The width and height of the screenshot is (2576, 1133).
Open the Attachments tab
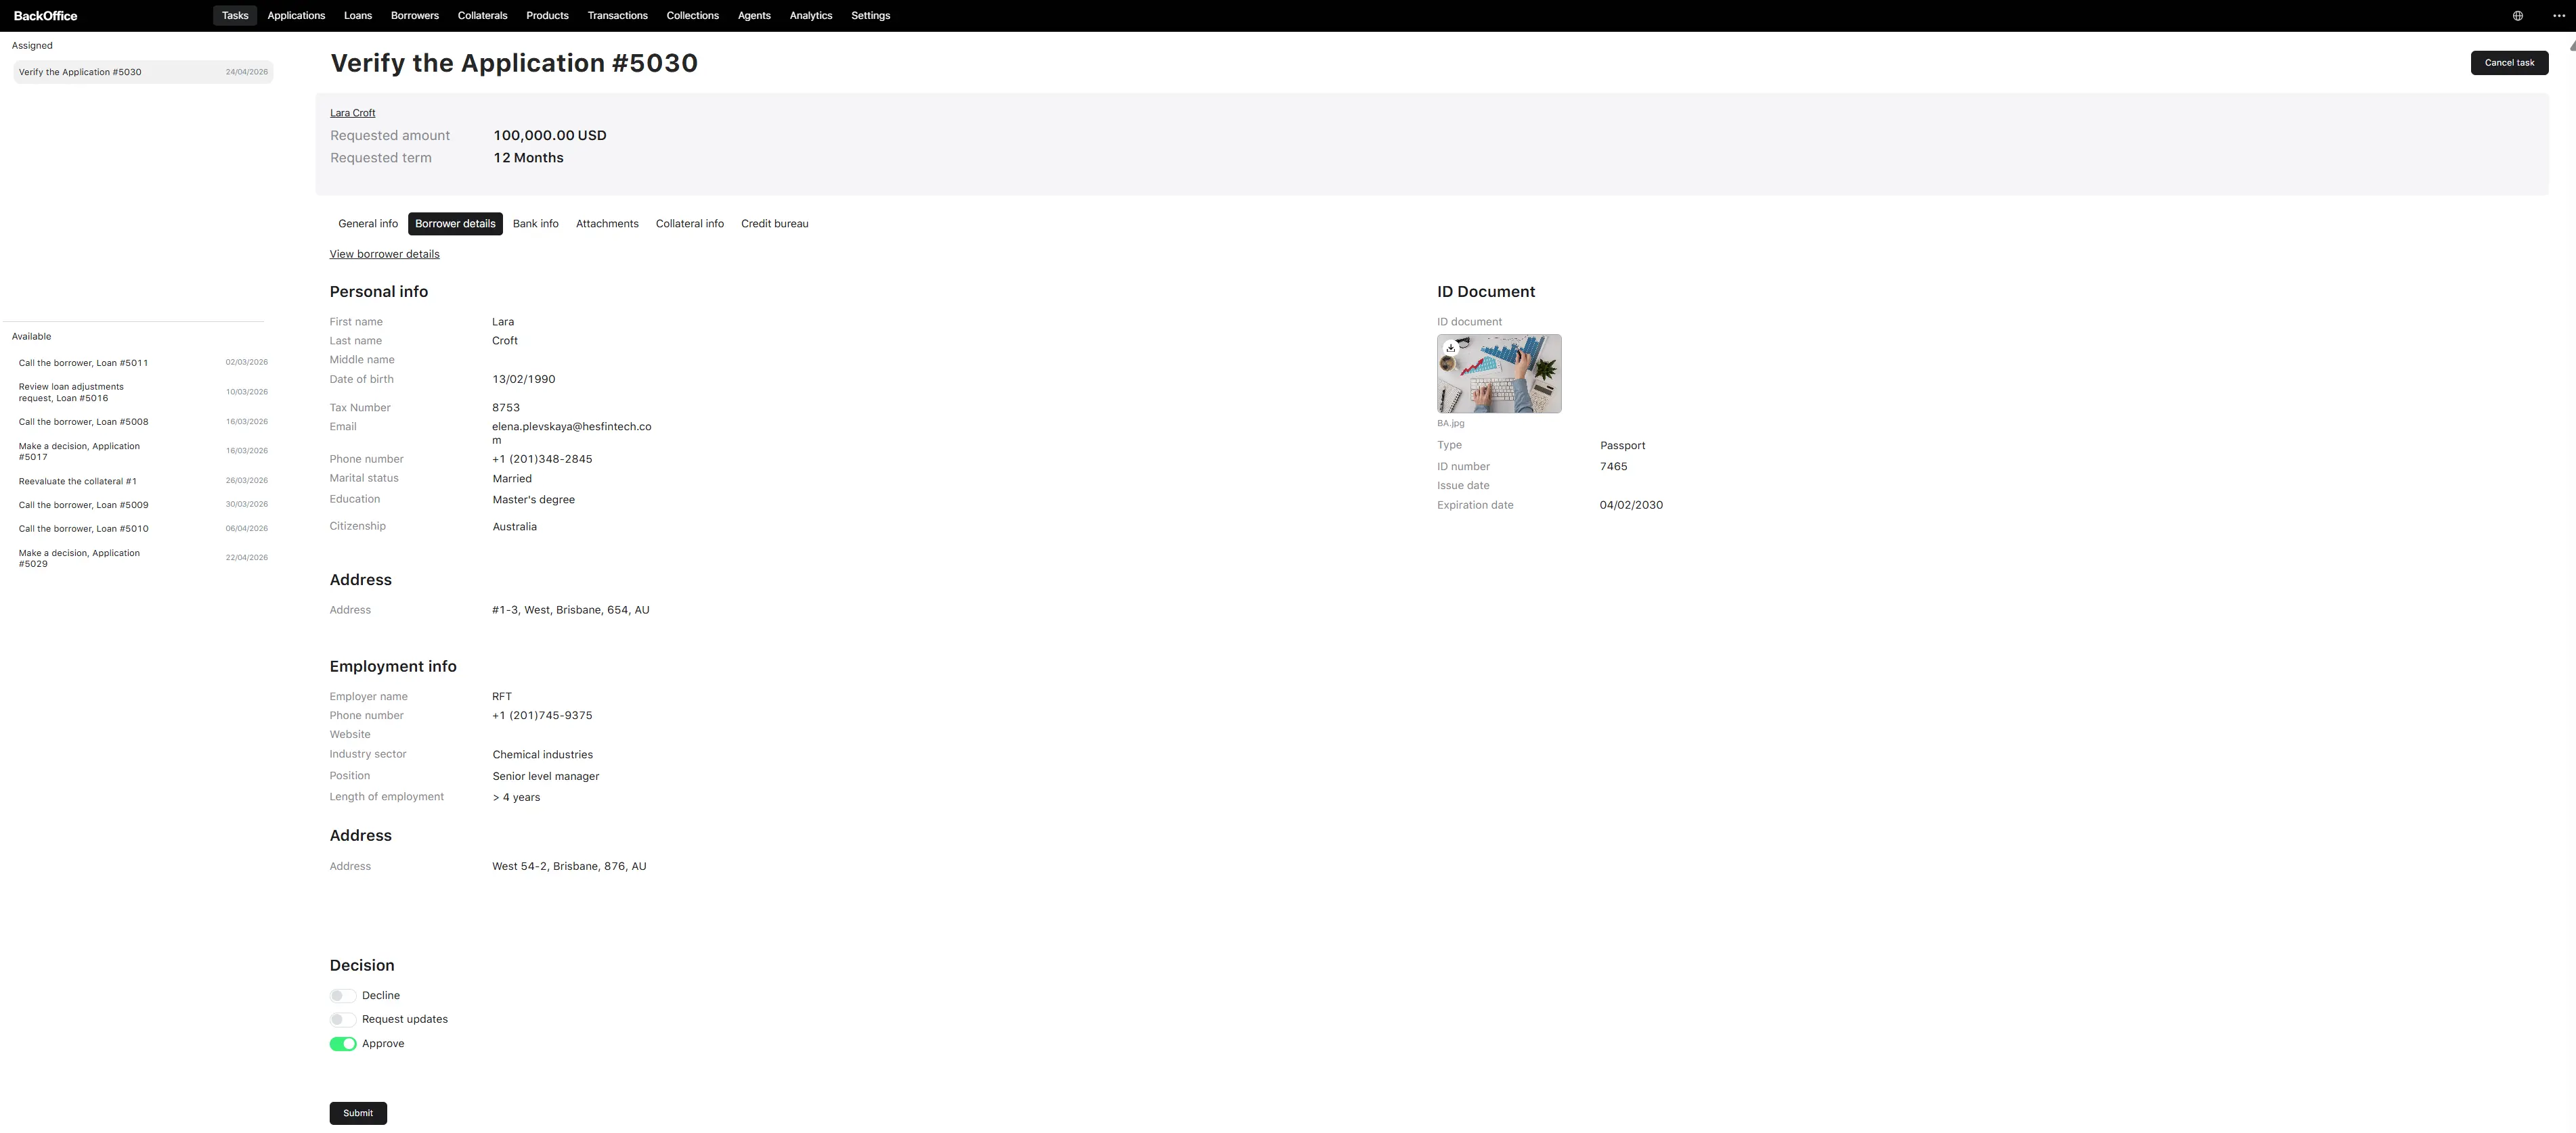(x=607, y=224)
